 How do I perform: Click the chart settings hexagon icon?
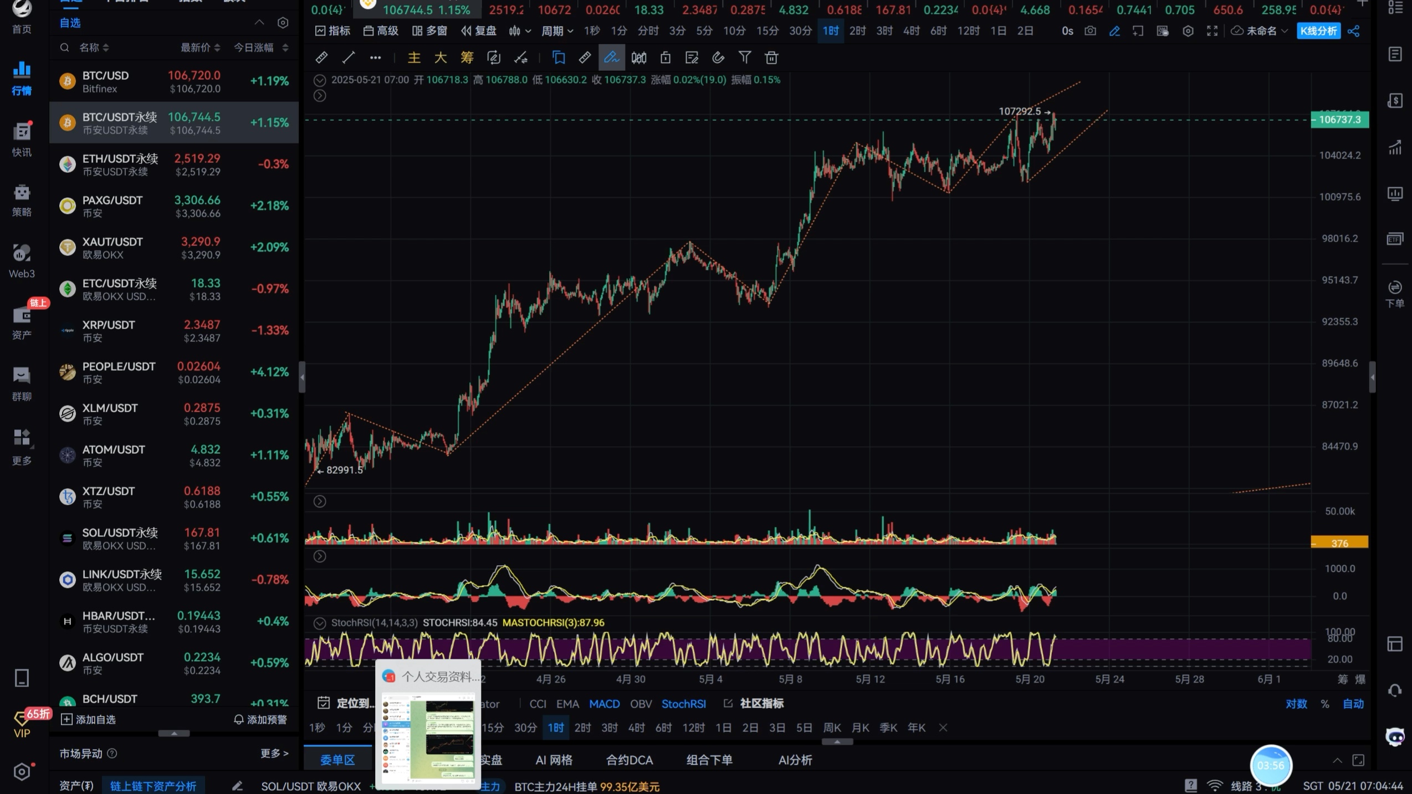[1188, 31]
